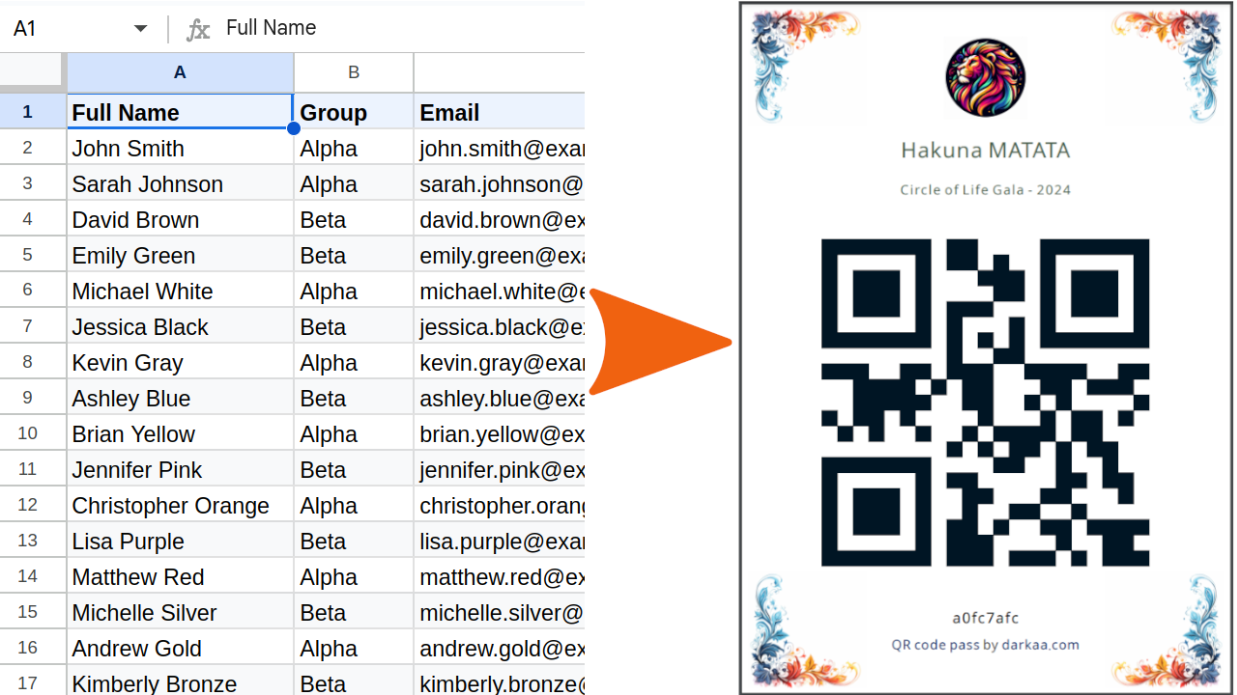
Task: Select row header number 9
Action: click(x=33, y=398)
